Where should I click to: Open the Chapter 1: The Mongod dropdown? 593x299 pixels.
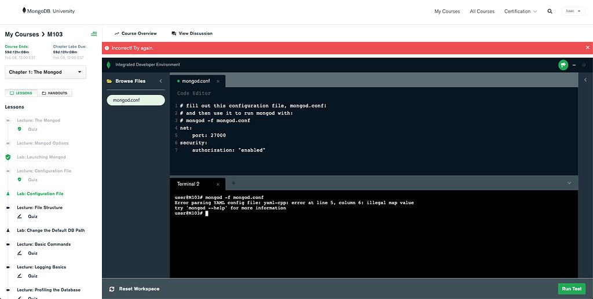(45, 72)
